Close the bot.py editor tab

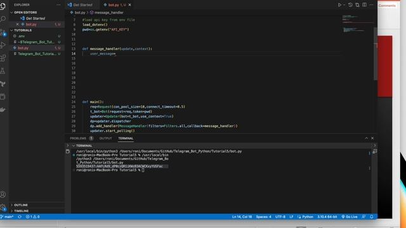(x=129, y=4)
